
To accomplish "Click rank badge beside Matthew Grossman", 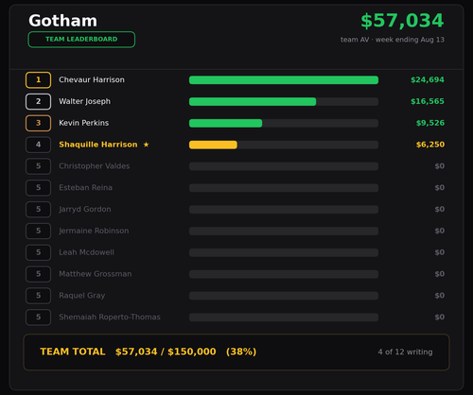I will point(38,274).
